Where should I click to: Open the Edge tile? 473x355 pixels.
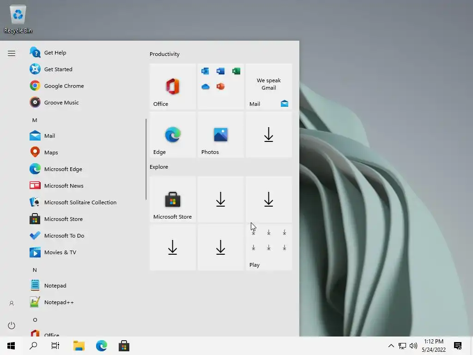[x=173, y=135]
